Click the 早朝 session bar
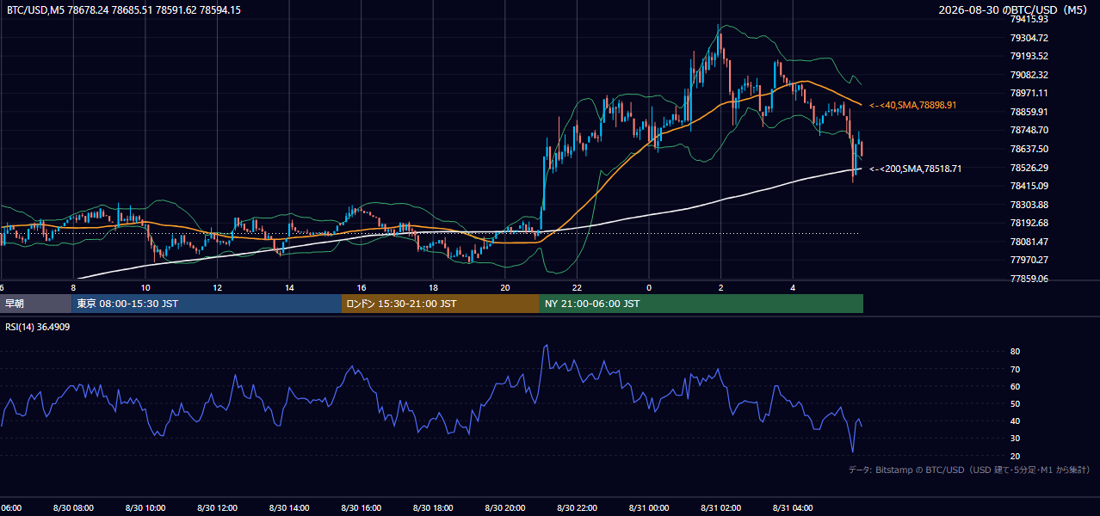The height and width of the screenshot is (516, 1100). pos(35,304)
